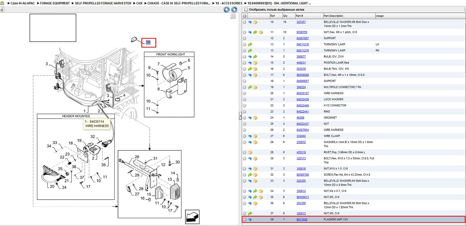This screenshot has height=226, width=466.
Task: Open the 'FORAGE EQUIPMENT' breadcrumb
Action: tap(55, 3)
